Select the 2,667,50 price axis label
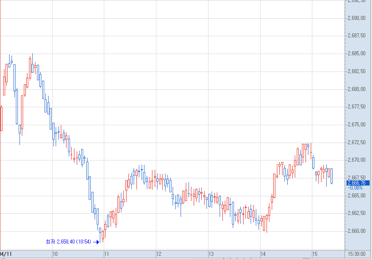Viewport: 372px width, 259px height. (x=356, y=178)
